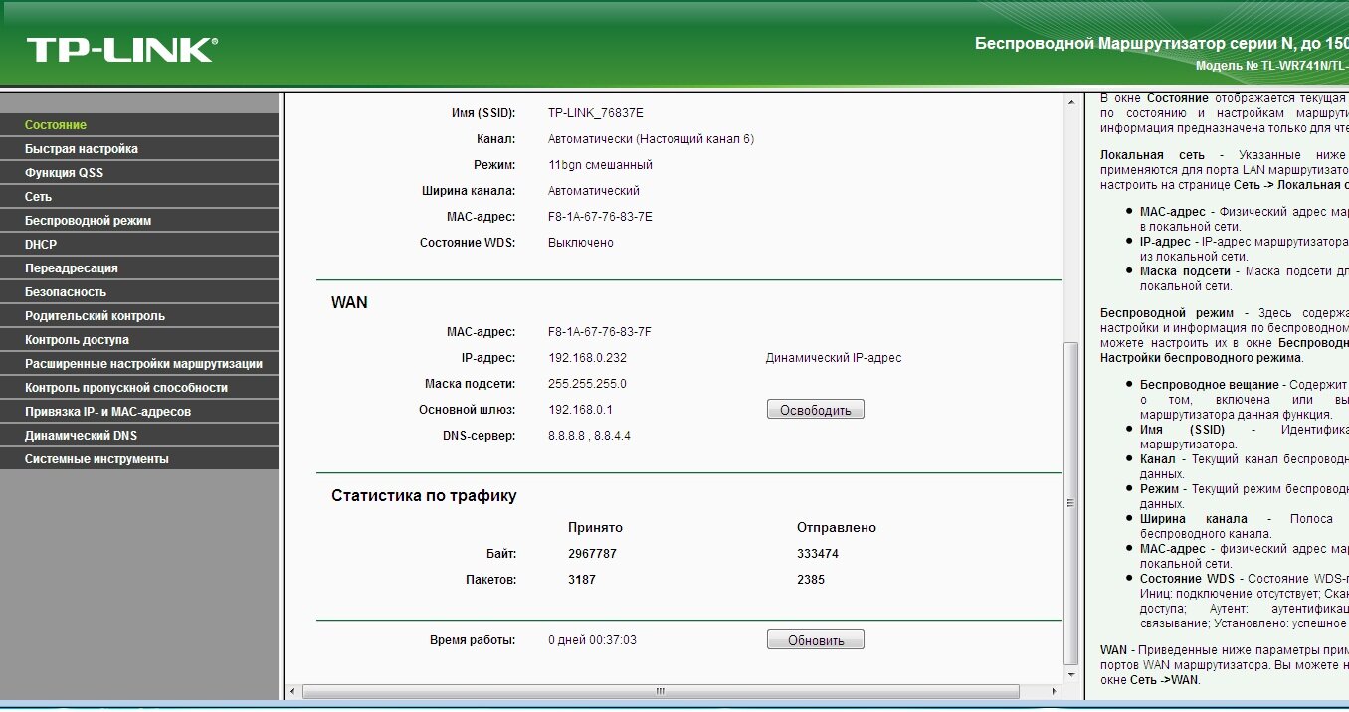Go to the Сеть section
Screen dimensions: 1349x712
(38, 197)
